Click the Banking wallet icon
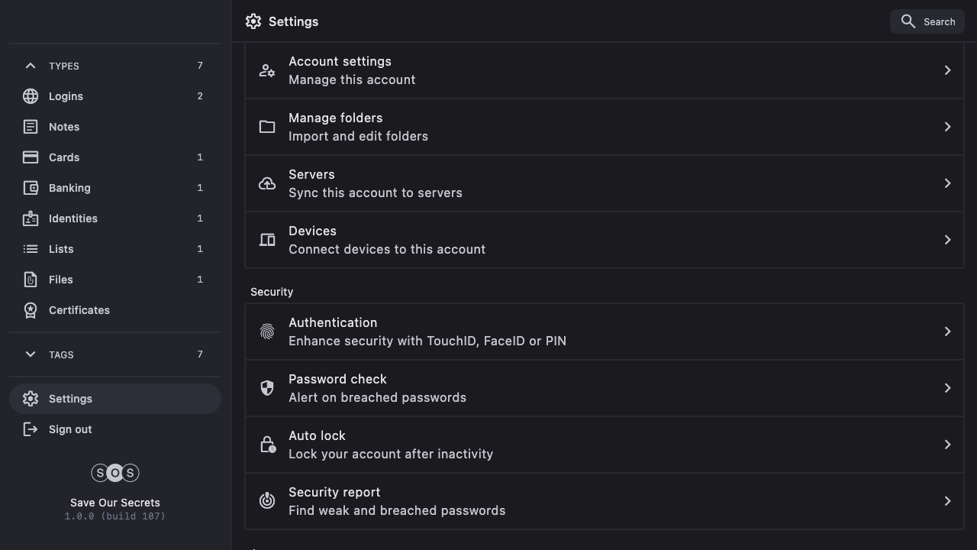This screenshot has width=977, height=550. [31, 188]
